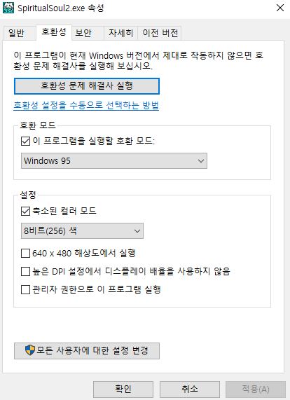Screen dimensions: 290x400
Task: Select the 자세히 tab
Action: click(120, 33)
